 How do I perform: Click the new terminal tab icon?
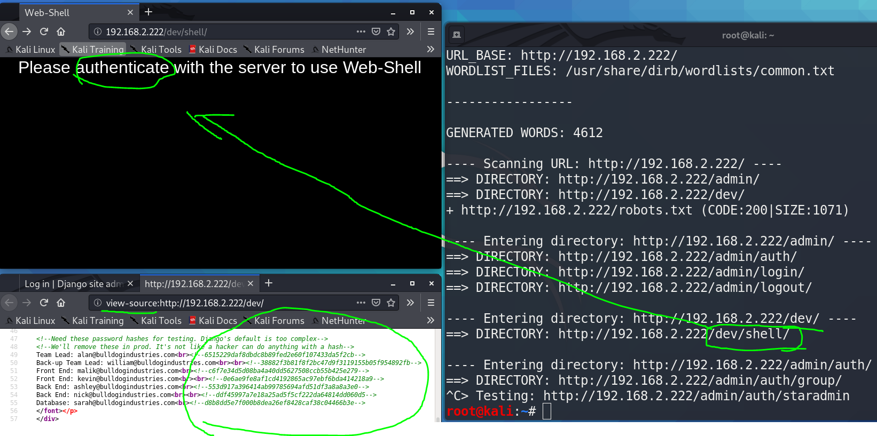[x=457, y=35]
